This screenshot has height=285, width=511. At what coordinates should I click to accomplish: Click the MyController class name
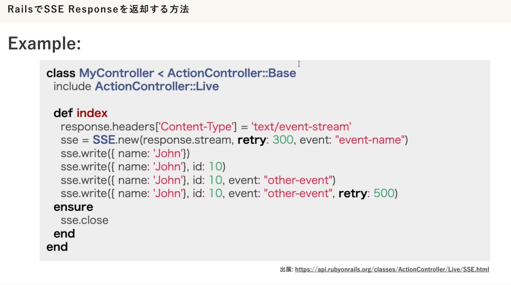[116, 73]
